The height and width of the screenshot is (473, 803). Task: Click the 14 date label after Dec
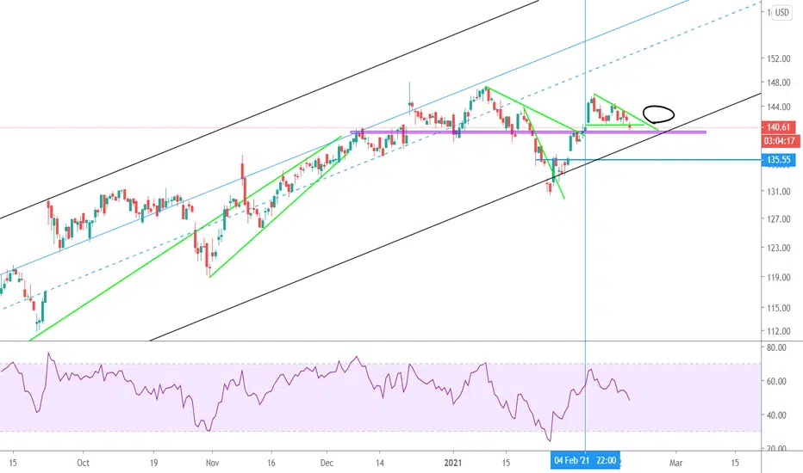(379, 463)
